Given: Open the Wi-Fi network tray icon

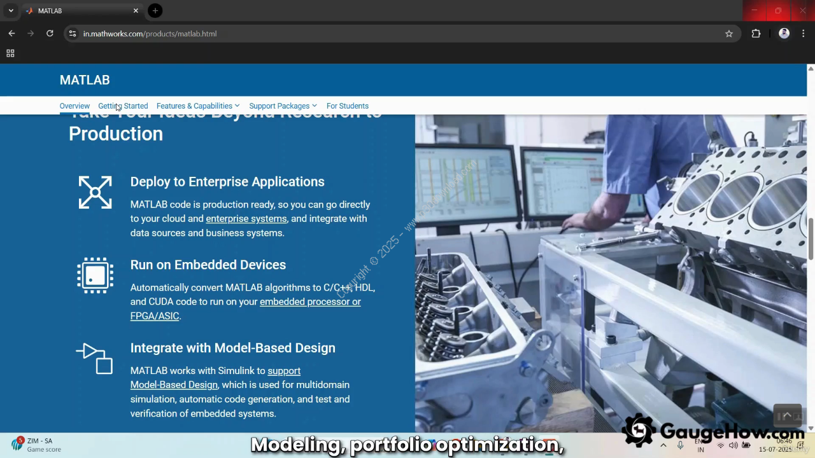Looking at the screenshot, I should [721, 445].
